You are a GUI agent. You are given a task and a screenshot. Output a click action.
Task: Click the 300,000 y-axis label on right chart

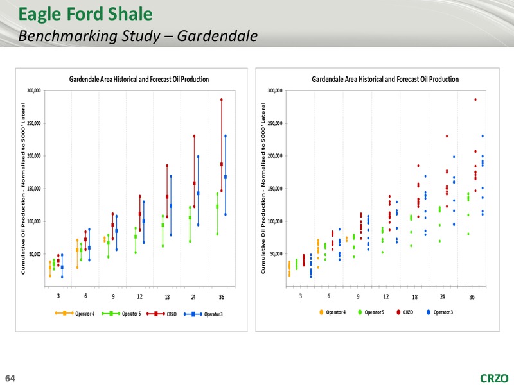(x=275, y=90)
